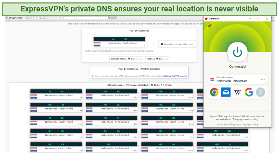Click the ipleak.net logo
This screenshot has height=156, width=279.
point(14,18)
